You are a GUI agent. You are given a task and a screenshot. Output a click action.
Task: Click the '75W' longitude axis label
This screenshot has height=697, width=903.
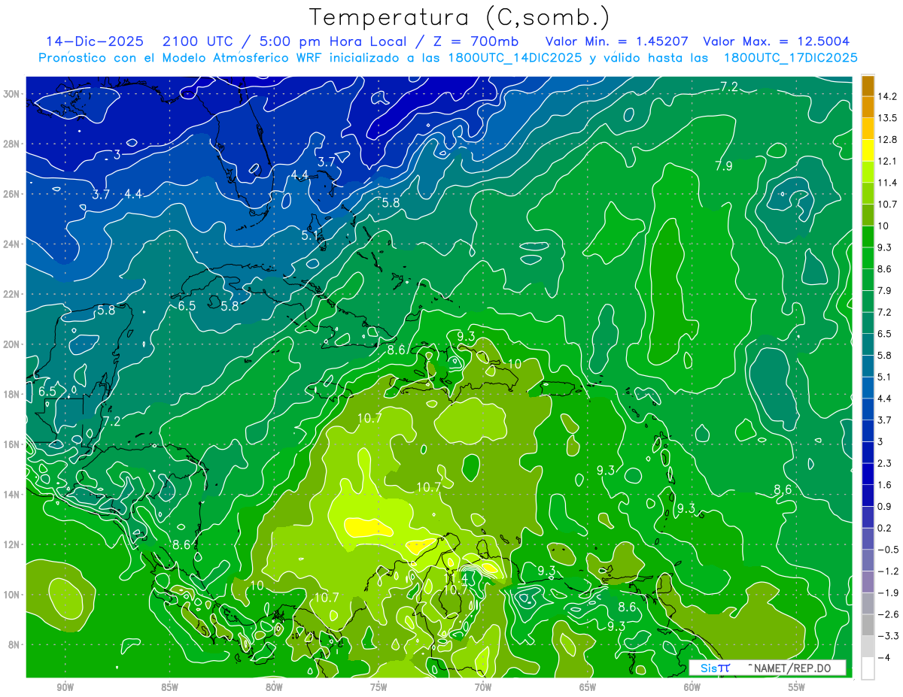[x=379, y=687]
